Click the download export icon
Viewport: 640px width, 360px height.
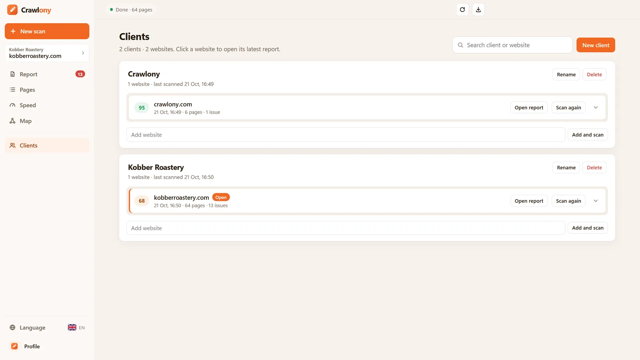478,10
